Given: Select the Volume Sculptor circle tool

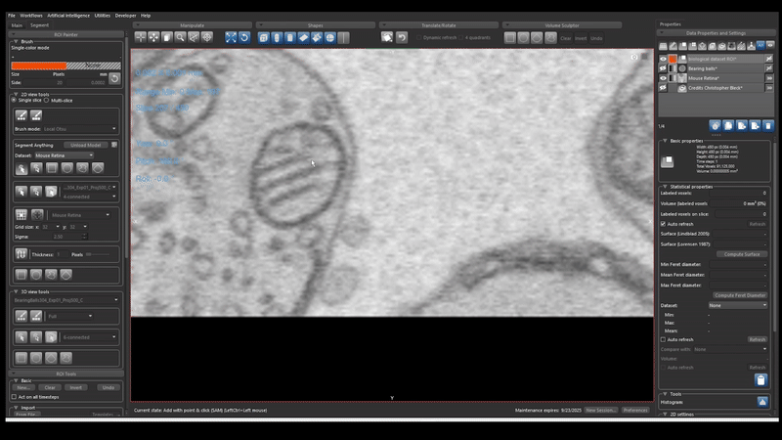Looking at the screenshot, I should (523, 38).
